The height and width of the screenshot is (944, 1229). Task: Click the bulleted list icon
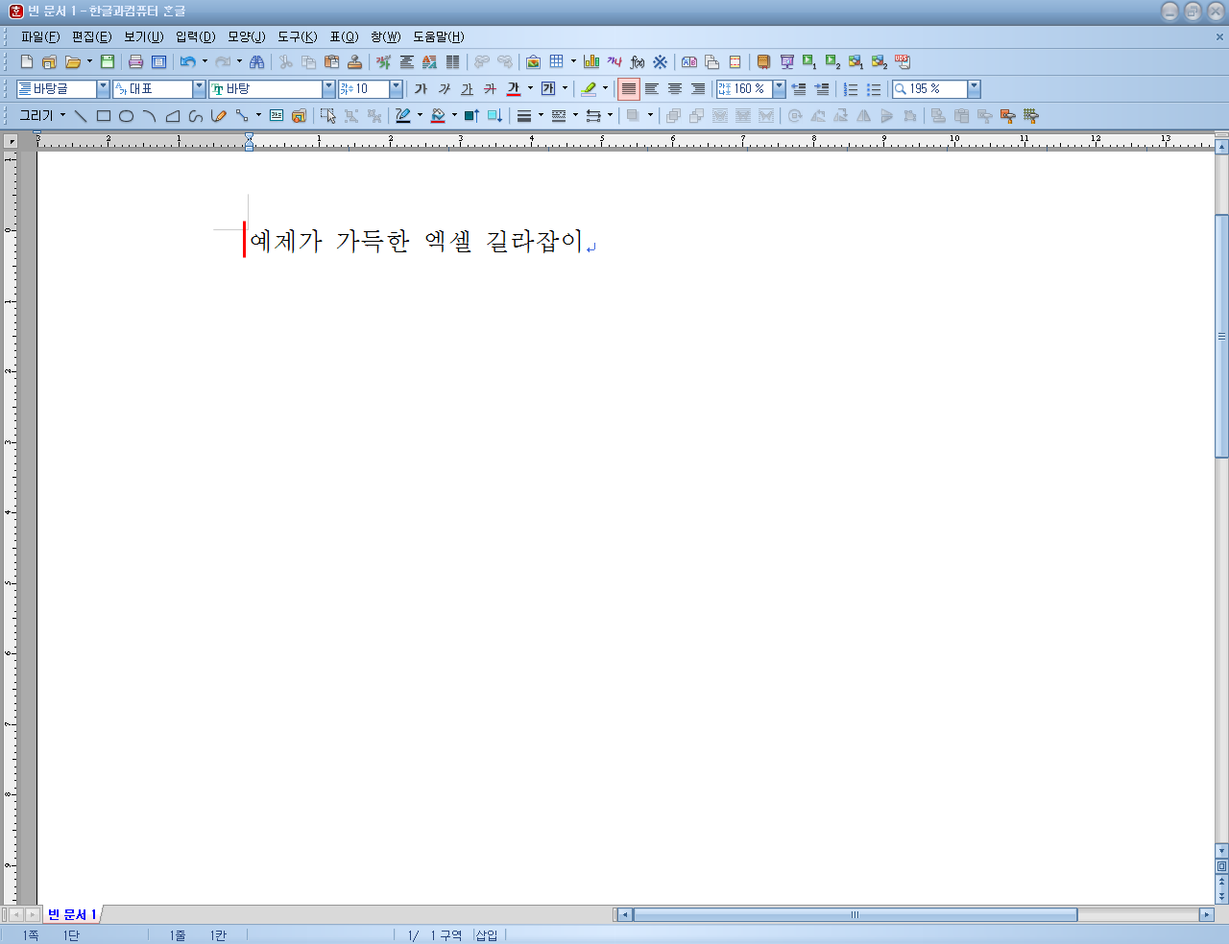[874, 88]
